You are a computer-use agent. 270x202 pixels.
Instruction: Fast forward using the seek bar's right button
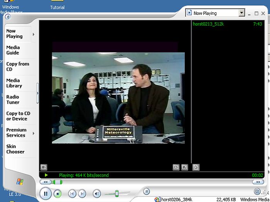(258, 182)
